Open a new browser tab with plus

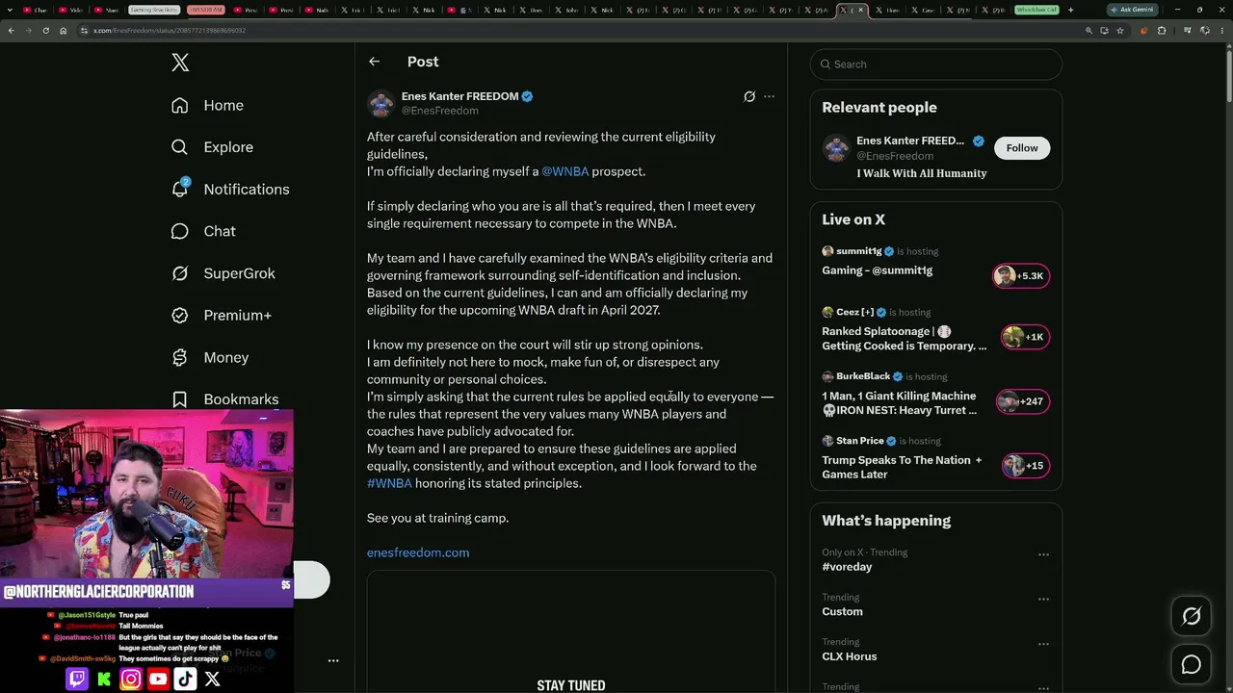click(1070, 10)
